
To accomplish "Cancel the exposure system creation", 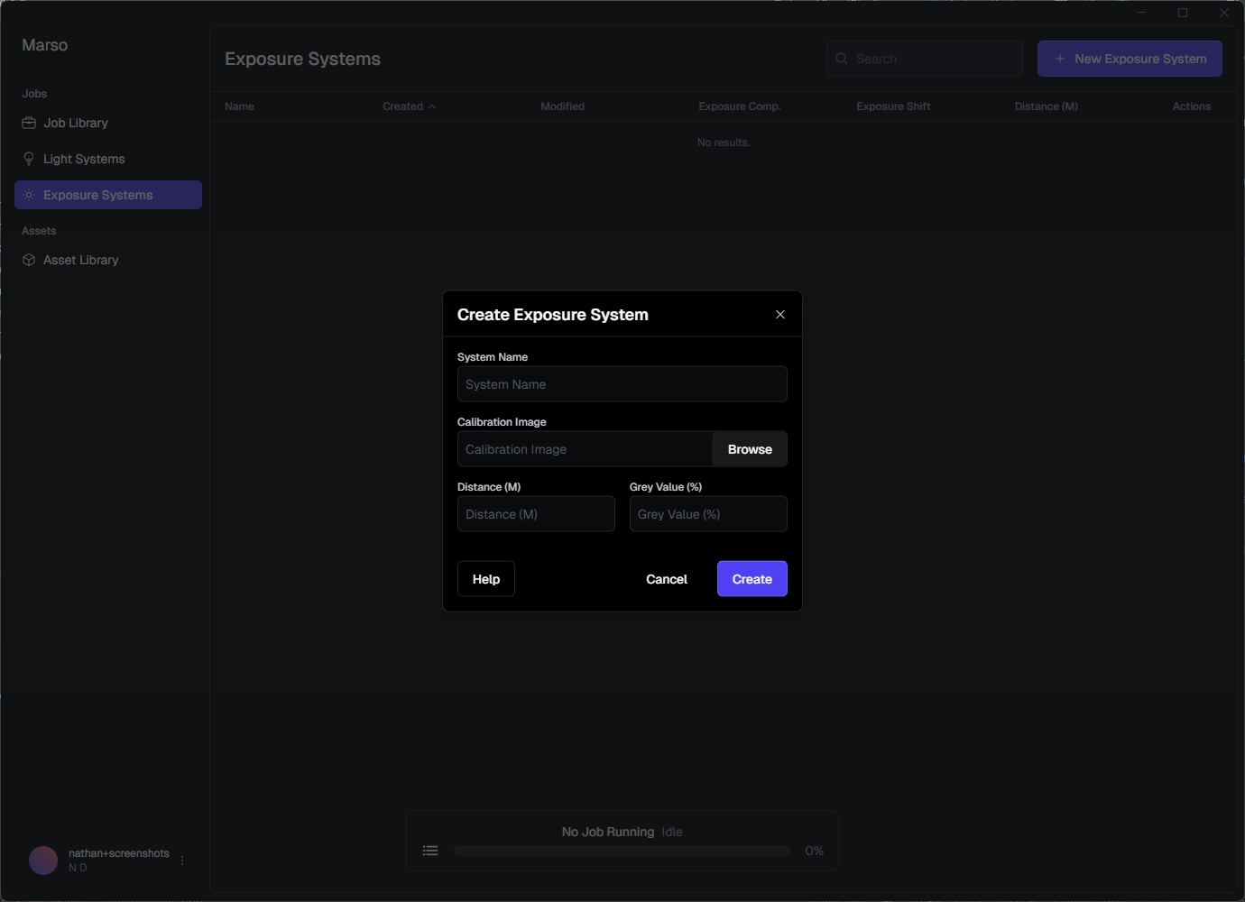I will point(666,579).
